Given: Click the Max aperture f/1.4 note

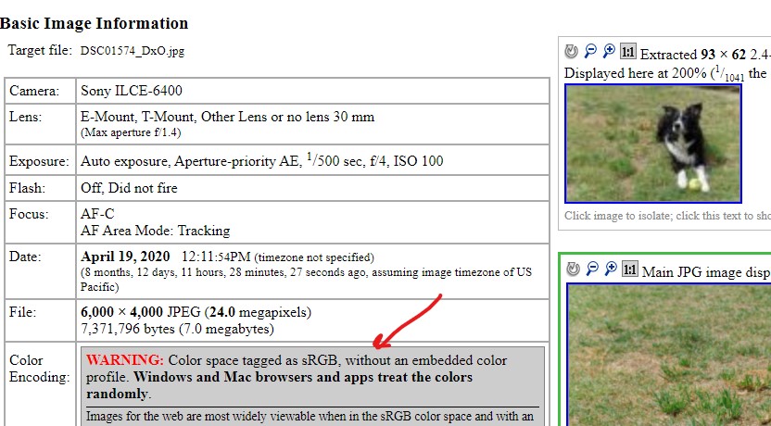Looking at the screenshot, I should (x=131, y=132).
